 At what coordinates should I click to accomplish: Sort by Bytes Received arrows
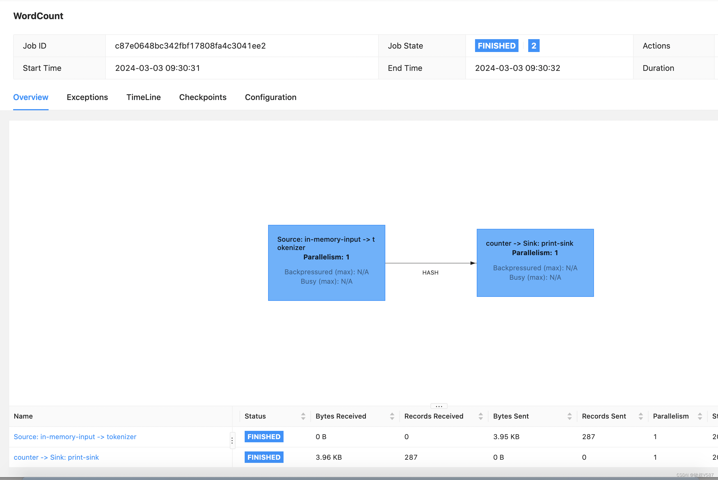point(392,416)
